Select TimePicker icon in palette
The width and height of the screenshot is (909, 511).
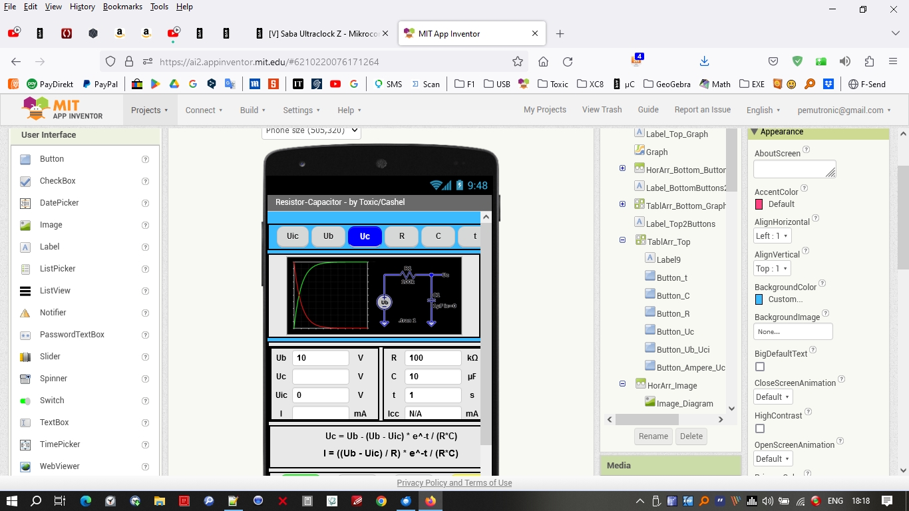[x=25, y=444]
